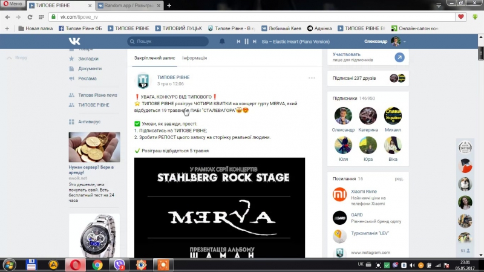Click into the Пошук search field

click(x=168, y=41)
